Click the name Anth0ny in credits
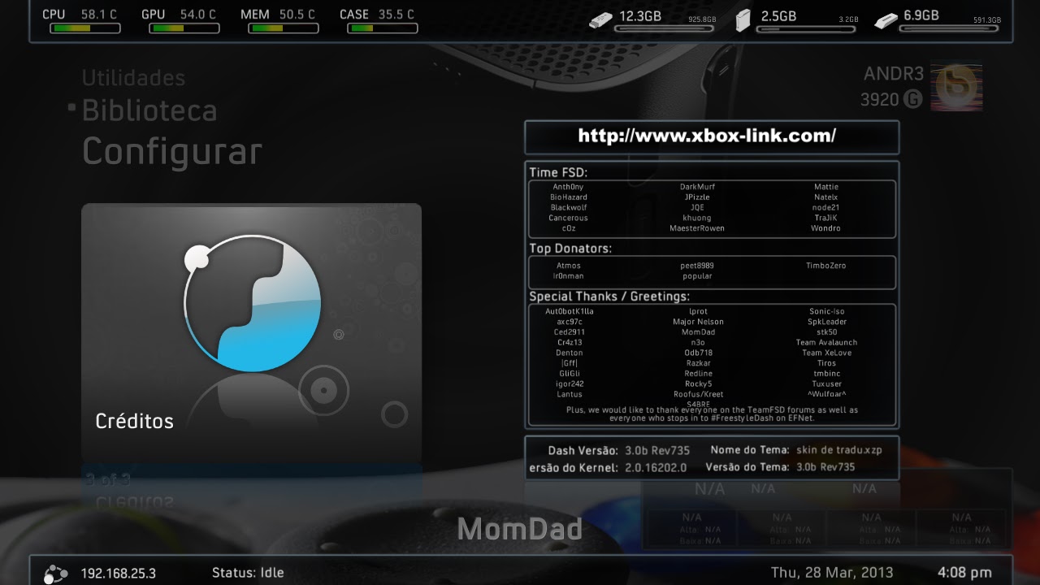This screenshot has width=1040, height=585. pos(568,187)
